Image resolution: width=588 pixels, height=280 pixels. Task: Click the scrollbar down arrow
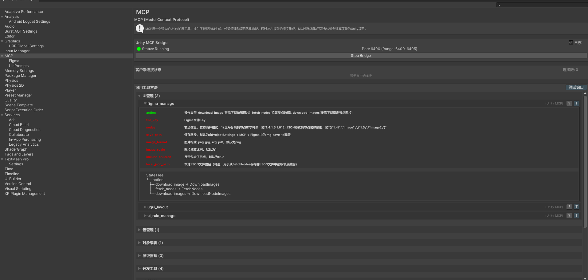[585, 278]
